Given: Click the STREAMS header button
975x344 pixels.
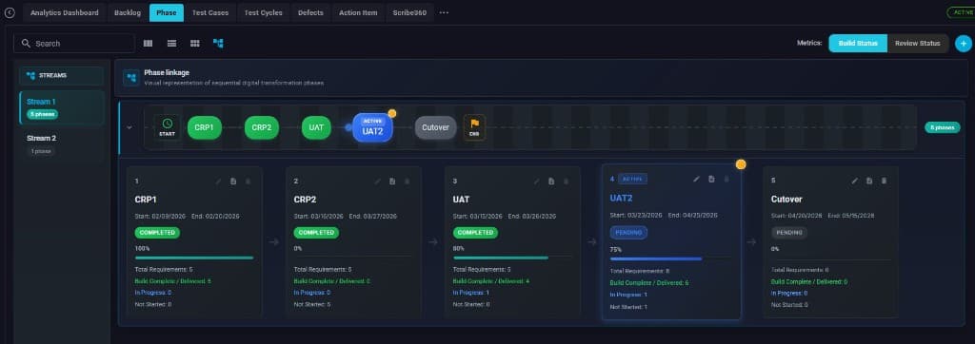Looking at the screenshot, I should click(62, 76).
